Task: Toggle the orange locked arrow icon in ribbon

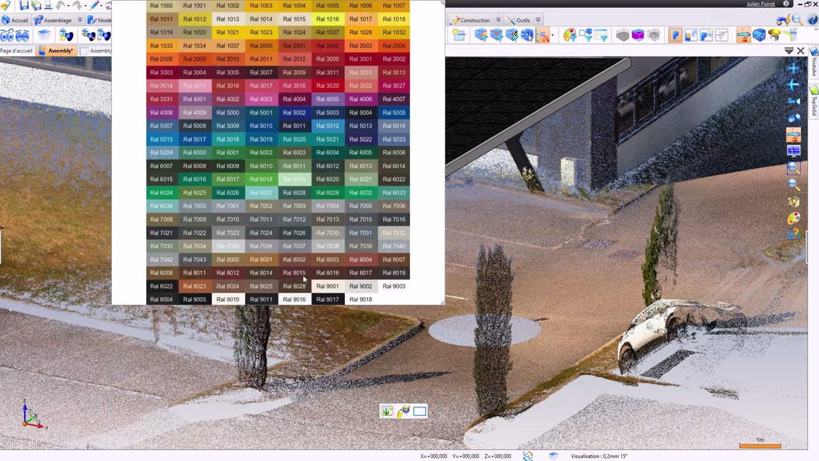Action: pyautogui.click(x=743, y=35)
